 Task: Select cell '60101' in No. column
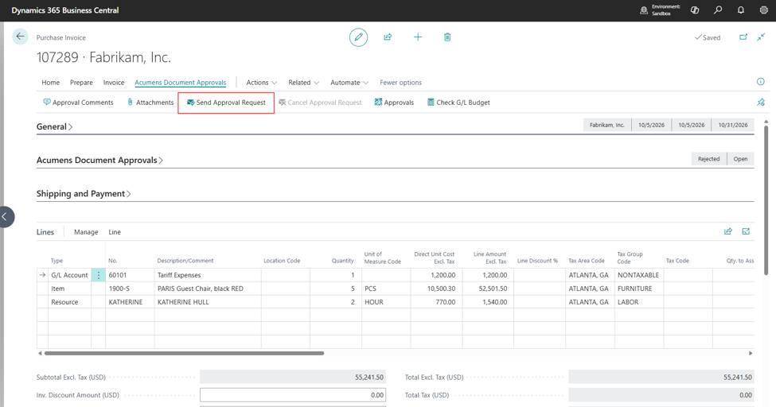point(130,275)
